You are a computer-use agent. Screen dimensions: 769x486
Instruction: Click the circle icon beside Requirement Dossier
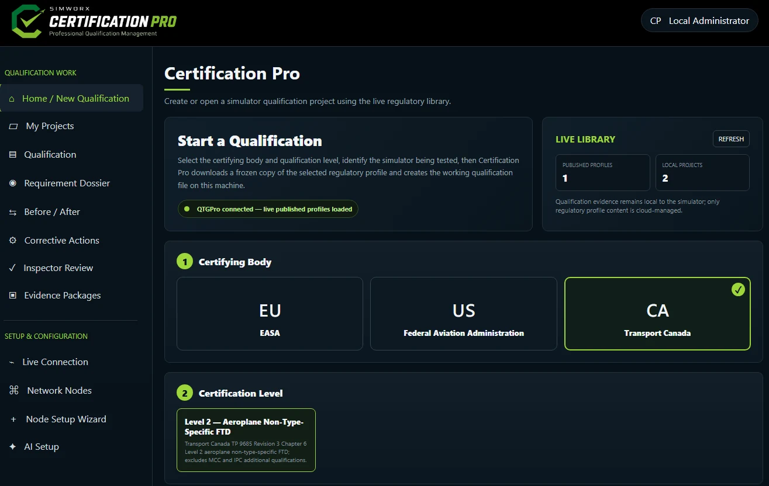pyautogui.click(x=13, y=183)
